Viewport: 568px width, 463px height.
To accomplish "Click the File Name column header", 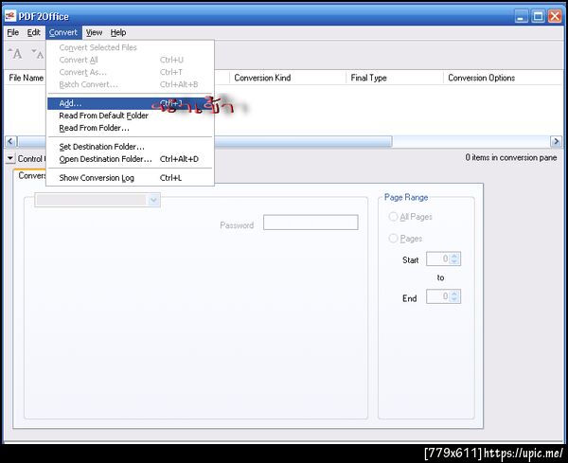I will 26,78.
